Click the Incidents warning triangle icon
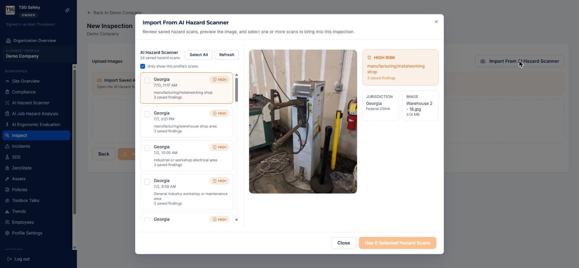The height and width of the screenshot is (268, 579). click(x=7, y=146)
